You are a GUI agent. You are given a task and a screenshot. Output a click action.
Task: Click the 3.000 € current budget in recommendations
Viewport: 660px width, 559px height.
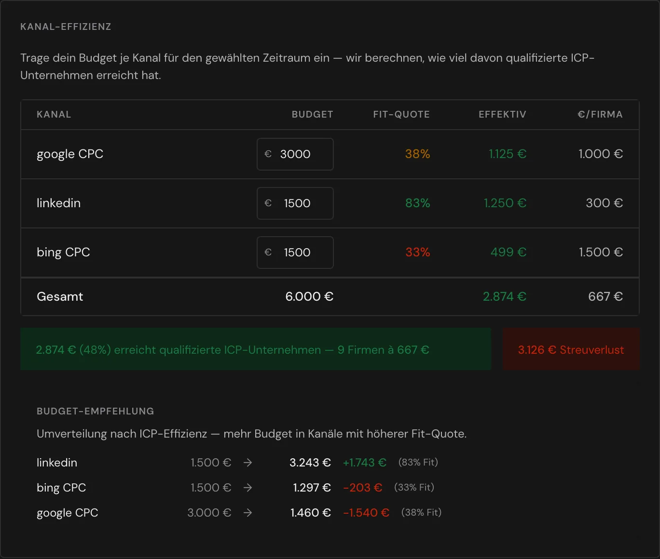pos(209,513)
